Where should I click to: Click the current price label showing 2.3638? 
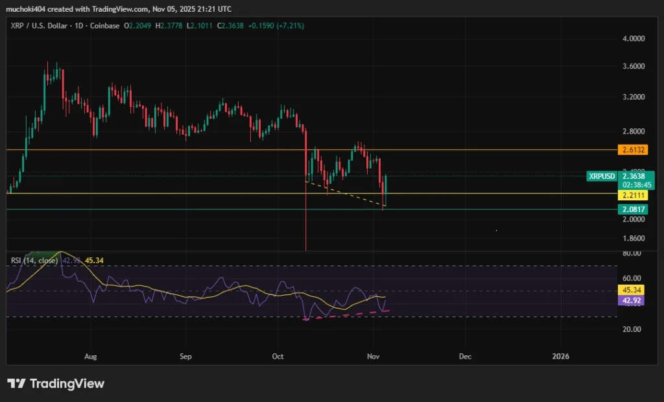pyautogui.click(x=634, y=176)
